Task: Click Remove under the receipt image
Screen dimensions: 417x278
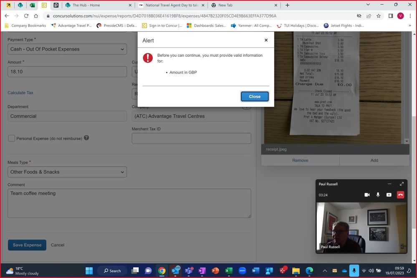Action: [x=300, y=160]
